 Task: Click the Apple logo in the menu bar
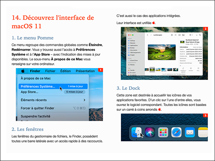click(23, 71)
